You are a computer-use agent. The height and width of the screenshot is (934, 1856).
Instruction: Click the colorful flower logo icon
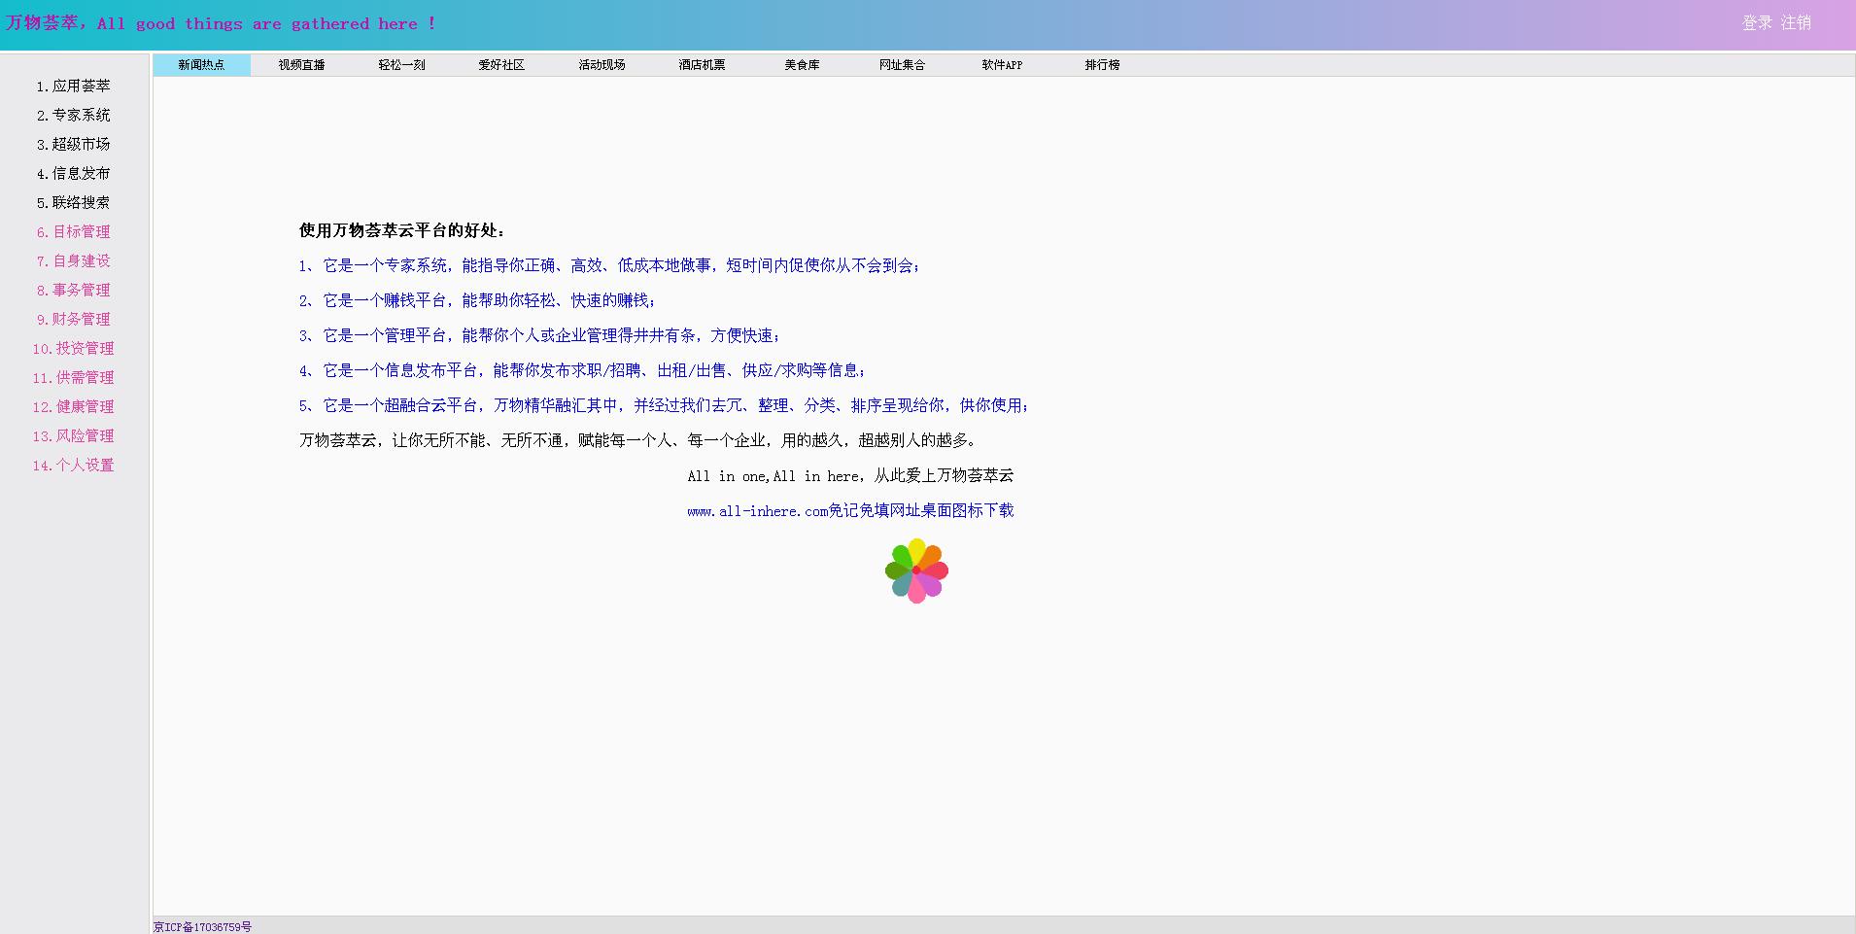tap(916, 571)
